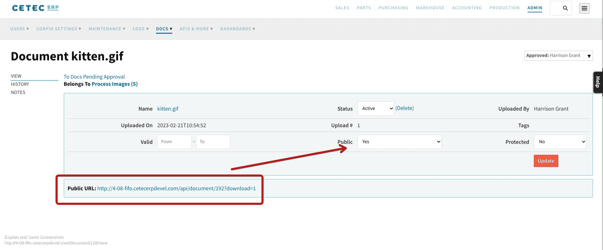
Task: Open the Protected dropdown showing No
Action: [x=560, y=142]
